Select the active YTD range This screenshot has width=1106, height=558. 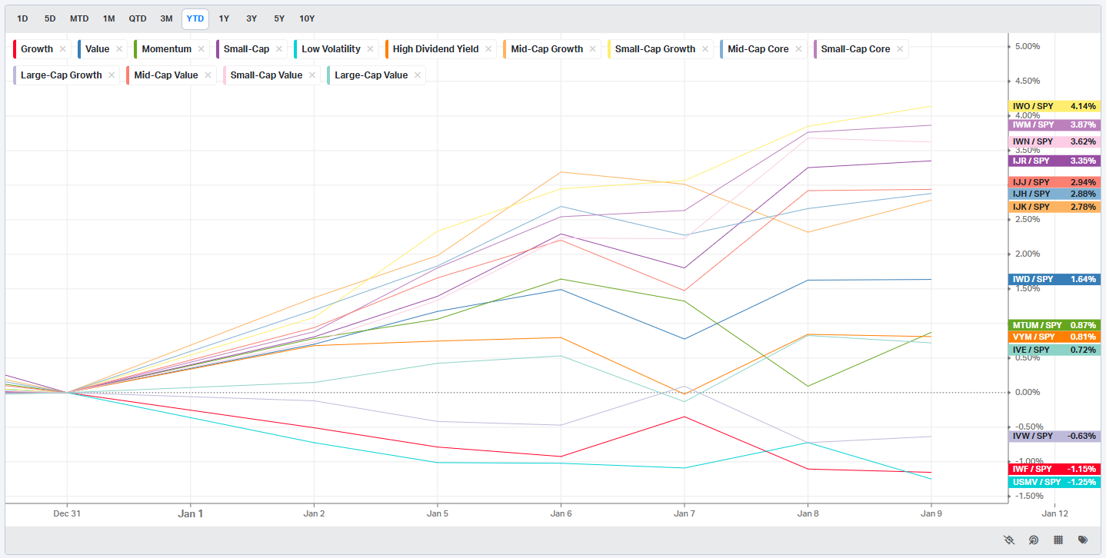point(195,18)
